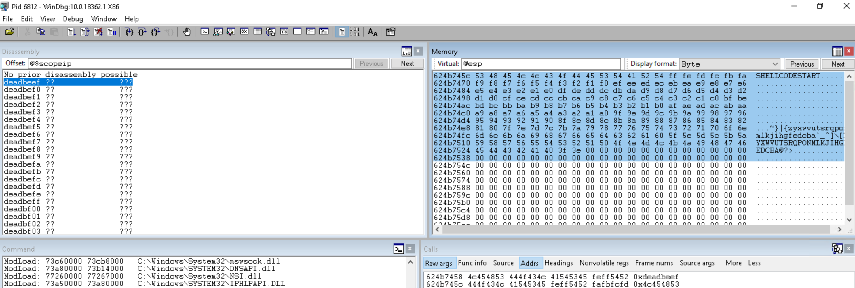Click the Memory panel window-options icon
The height and width of the screenshot is (288, 855).
coord(837,51)
